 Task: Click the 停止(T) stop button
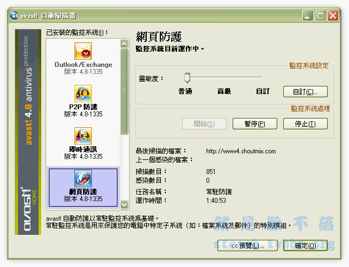[306, 124]
